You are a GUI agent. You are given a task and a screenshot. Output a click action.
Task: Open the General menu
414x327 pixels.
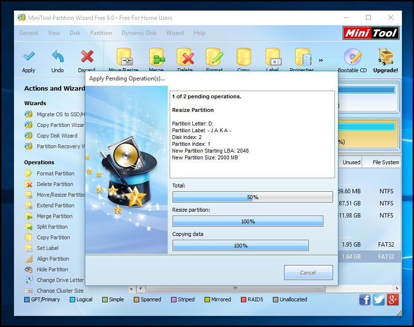pyautogui.click(x=29, y=33)
